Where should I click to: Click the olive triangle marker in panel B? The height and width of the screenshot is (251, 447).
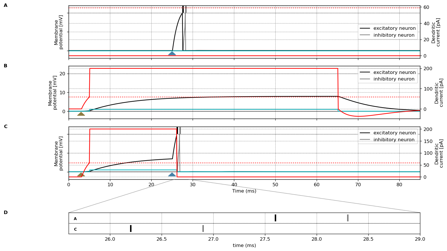(x=81, y=114)
